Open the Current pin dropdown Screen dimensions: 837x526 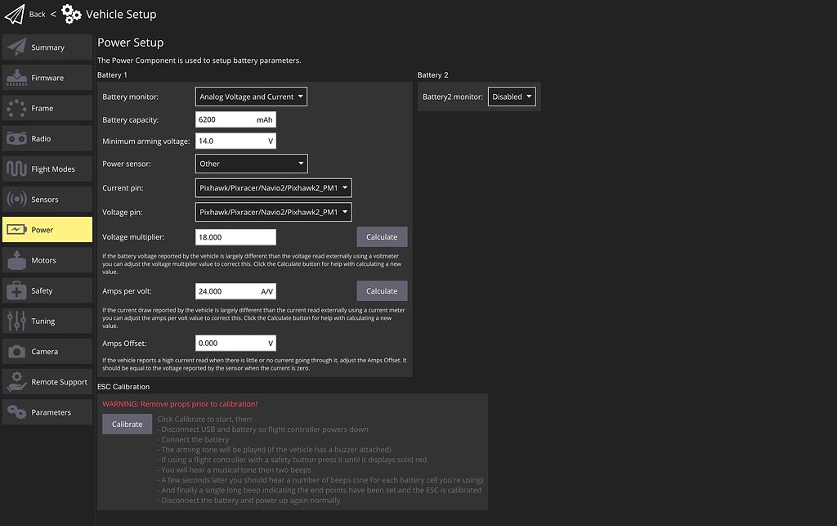(273, 187)
